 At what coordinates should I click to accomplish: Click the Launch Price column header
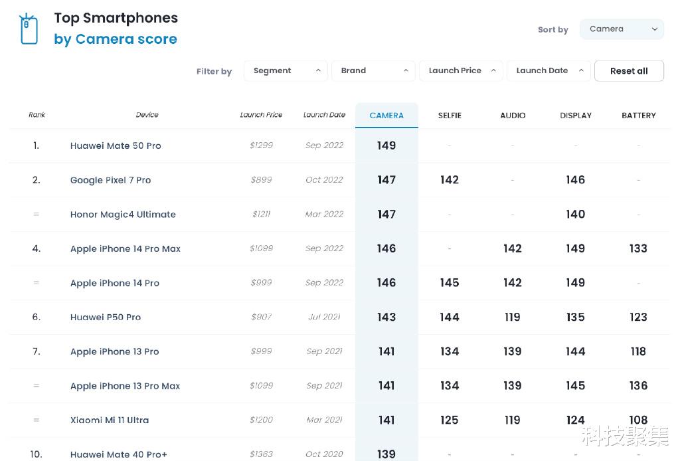(261, 115)
